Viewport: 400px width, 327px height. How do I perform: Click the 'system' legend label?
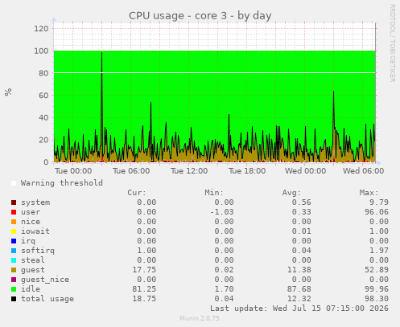[35, 202]
